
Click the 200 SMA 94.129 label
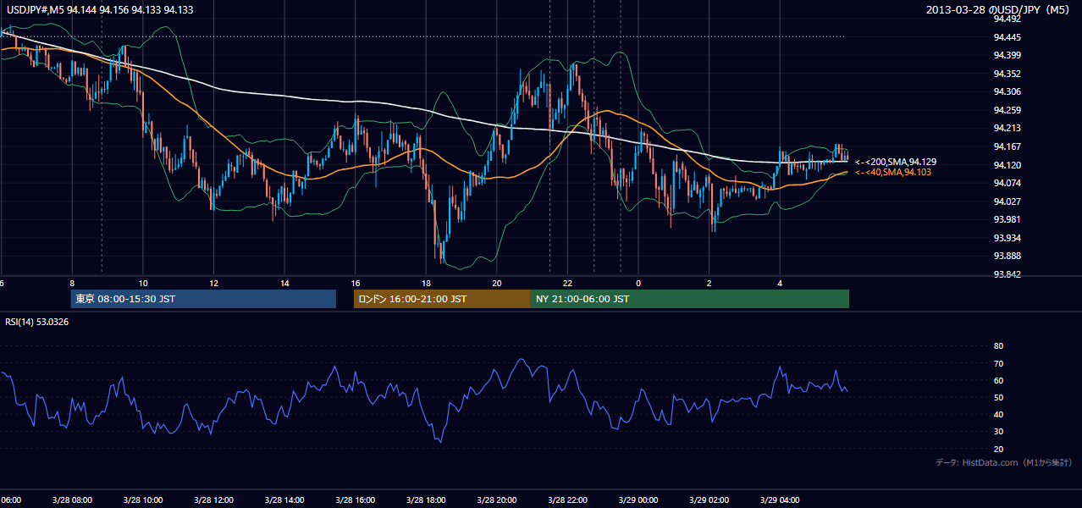(x=896, y=162)
